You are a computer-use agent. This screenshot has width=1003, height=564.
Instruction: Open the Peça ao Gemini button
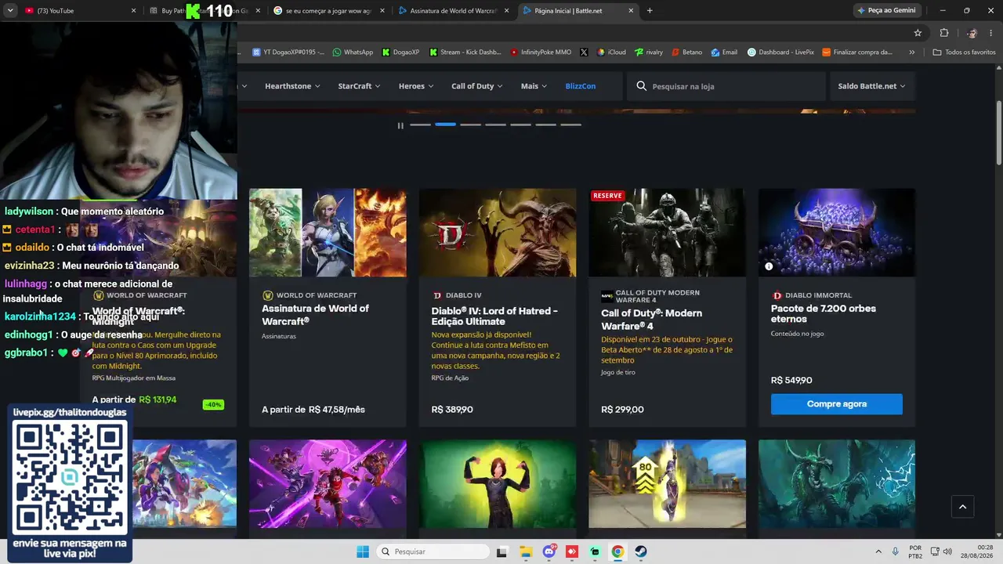point(887,10)
